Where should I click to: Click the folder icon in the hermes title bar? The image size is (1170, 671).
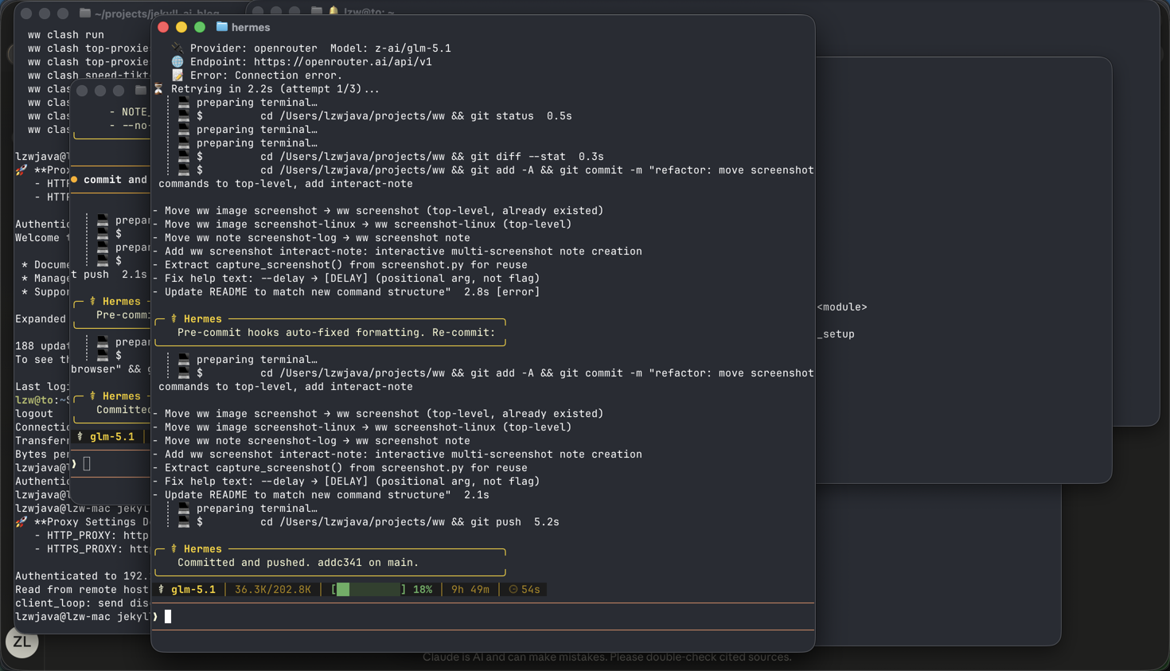[222, 27]
